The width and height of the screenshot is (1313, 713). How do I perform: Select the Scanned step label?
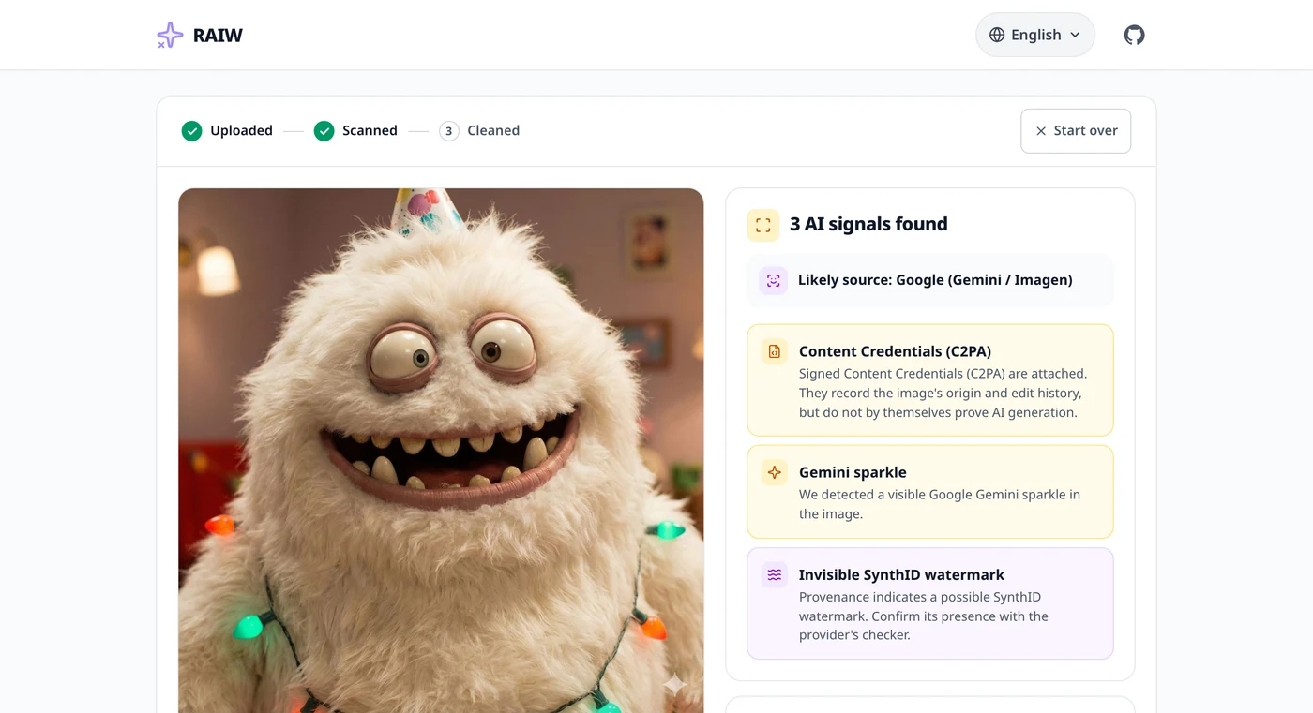click(x=370, y=131)
